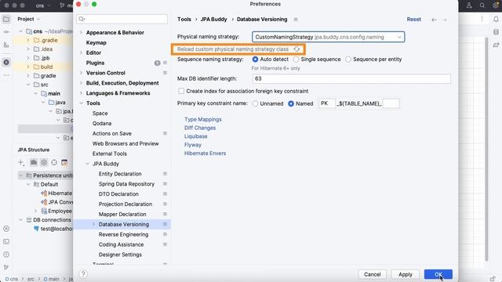Click the primary key prefix field containing PK
The image size is (502, 282).
[327, 103]
